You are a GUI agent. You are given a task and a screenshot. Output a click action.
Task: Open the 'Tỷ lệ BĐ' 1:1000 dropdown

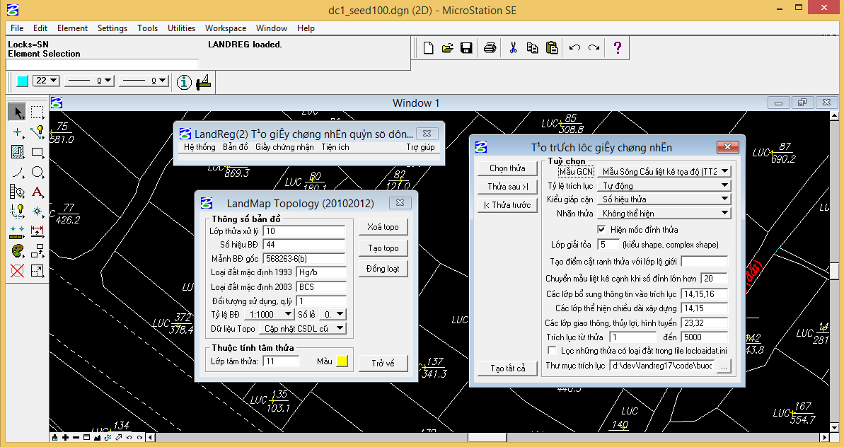pos(269,314)
